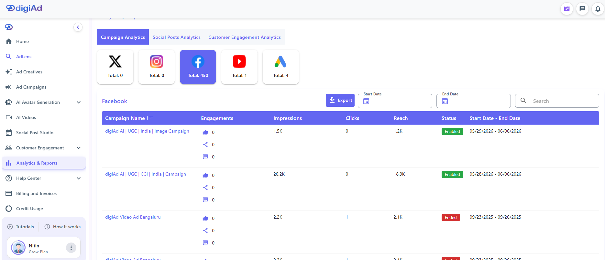Viewport: 605px width, 260px height.
Task: Select the YouTube platform card
Action: coord(239,67)
